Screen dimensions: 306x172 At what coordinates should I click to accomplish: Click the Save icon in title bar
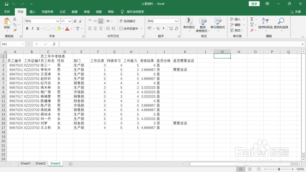pos(6,4)
